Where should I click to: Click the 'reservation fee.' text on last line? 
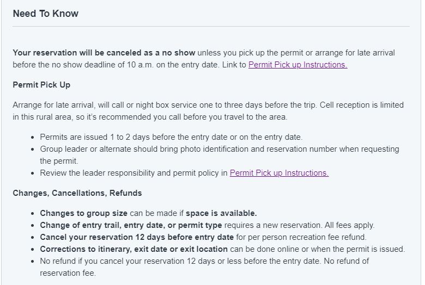pos(68,273)
